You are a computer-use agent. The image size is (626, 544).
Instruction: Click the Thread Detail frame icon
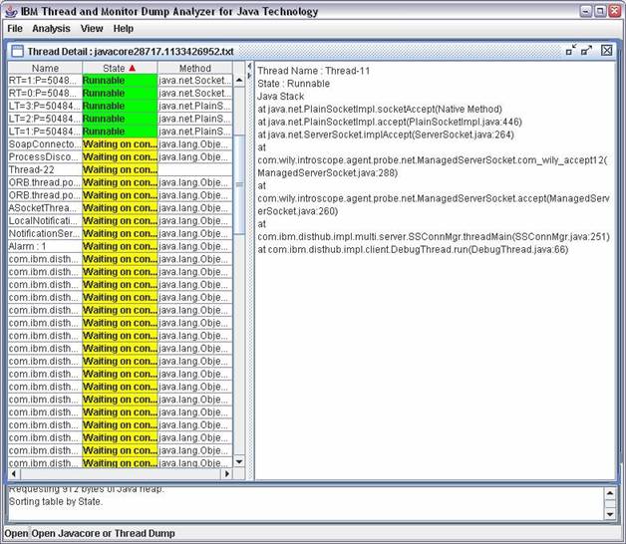[17, 51]
